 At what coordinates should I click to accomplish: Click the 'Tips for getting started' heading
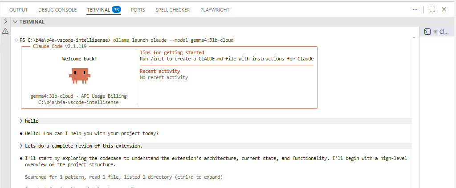coord(172,52)
